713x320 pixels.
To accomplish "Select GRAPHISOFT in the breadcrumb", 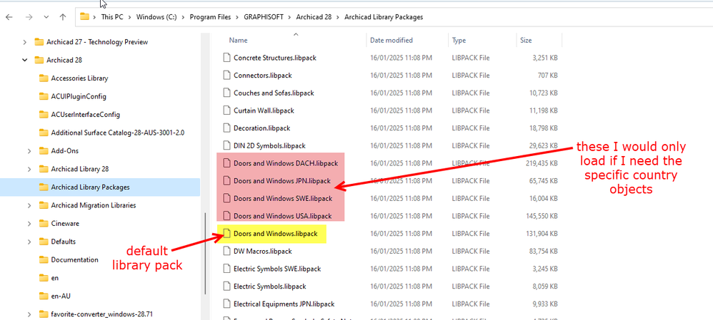I will click(x=264, y=17).
